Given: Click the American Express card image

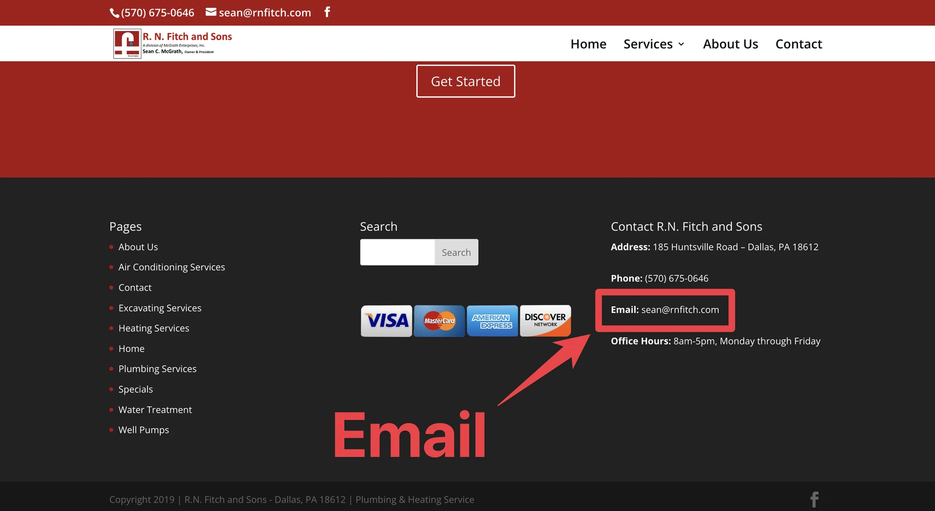Looking at the screenshot, I should click(x=492, y=321).
